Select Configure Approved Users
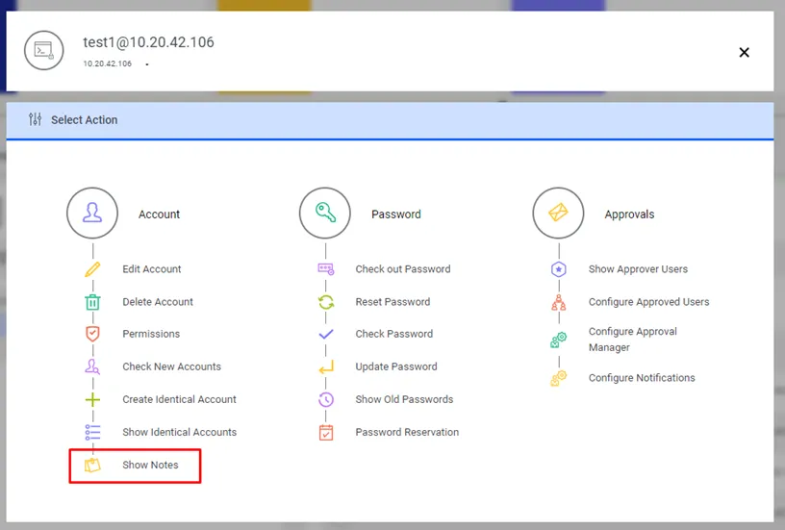The width and height of the screenshot is (785, 530). (648, 302)
